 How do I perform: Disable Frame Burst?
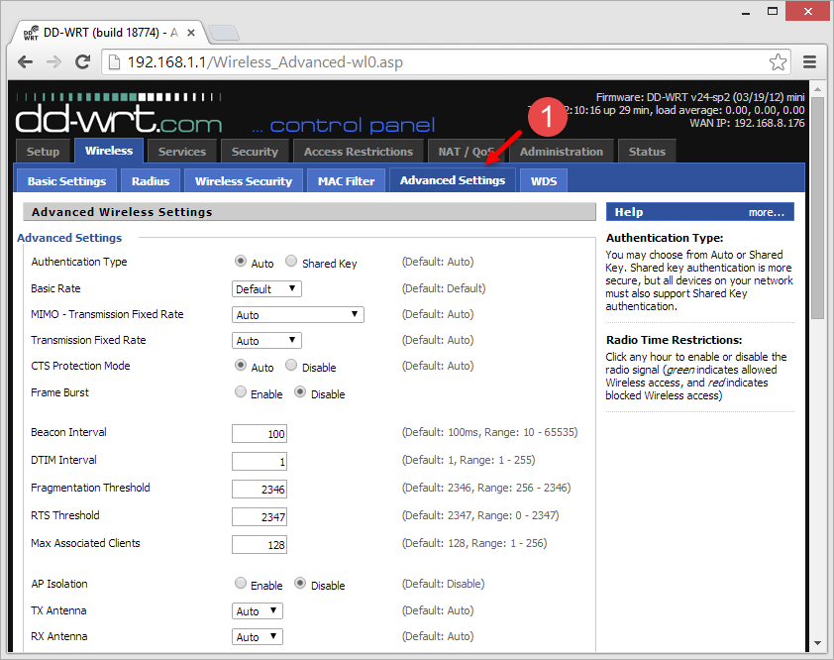click(x=300, y=392)
